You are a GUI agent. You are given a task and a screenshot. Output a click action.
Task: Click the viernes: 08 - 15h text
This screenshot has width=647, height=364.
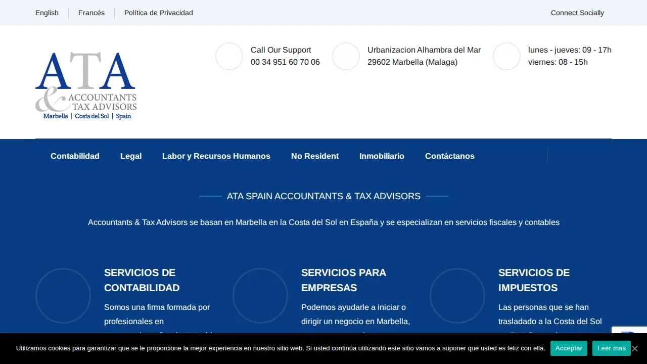click(x=558, y=62)
